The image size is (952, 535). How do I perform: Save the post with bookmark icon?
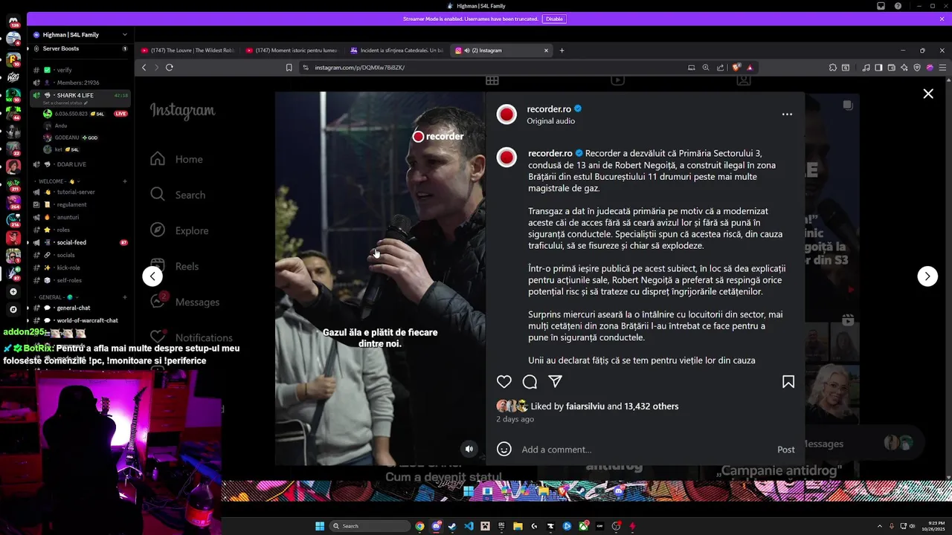pos(788,381)
